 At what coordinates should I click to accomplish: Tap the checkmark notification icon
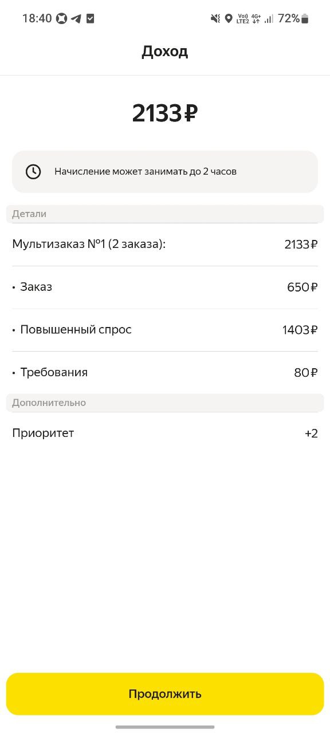click(91, 18)
